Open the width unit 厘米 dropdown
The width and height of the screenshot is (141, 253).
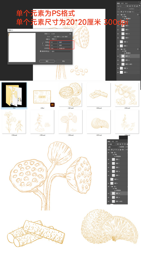[65, 42]
